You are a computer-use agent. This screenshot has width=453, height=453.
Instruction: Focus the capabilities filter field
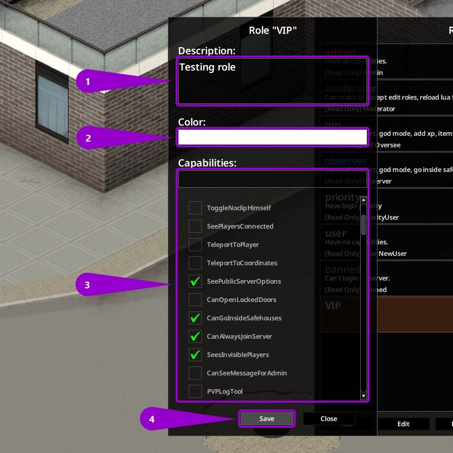pos(273,179)
